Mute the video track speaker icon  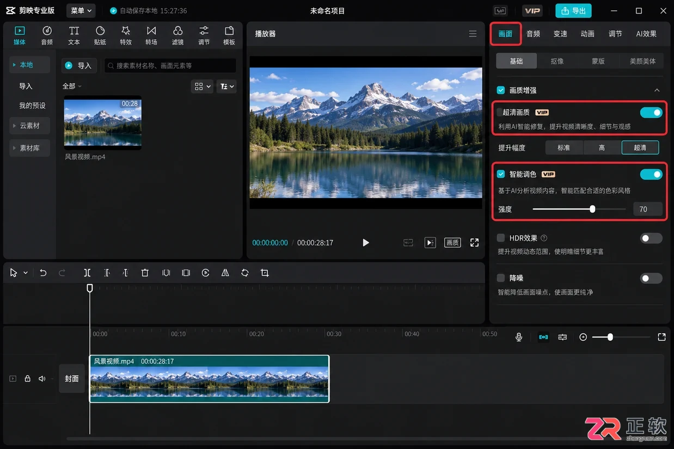tap(42, 378)
